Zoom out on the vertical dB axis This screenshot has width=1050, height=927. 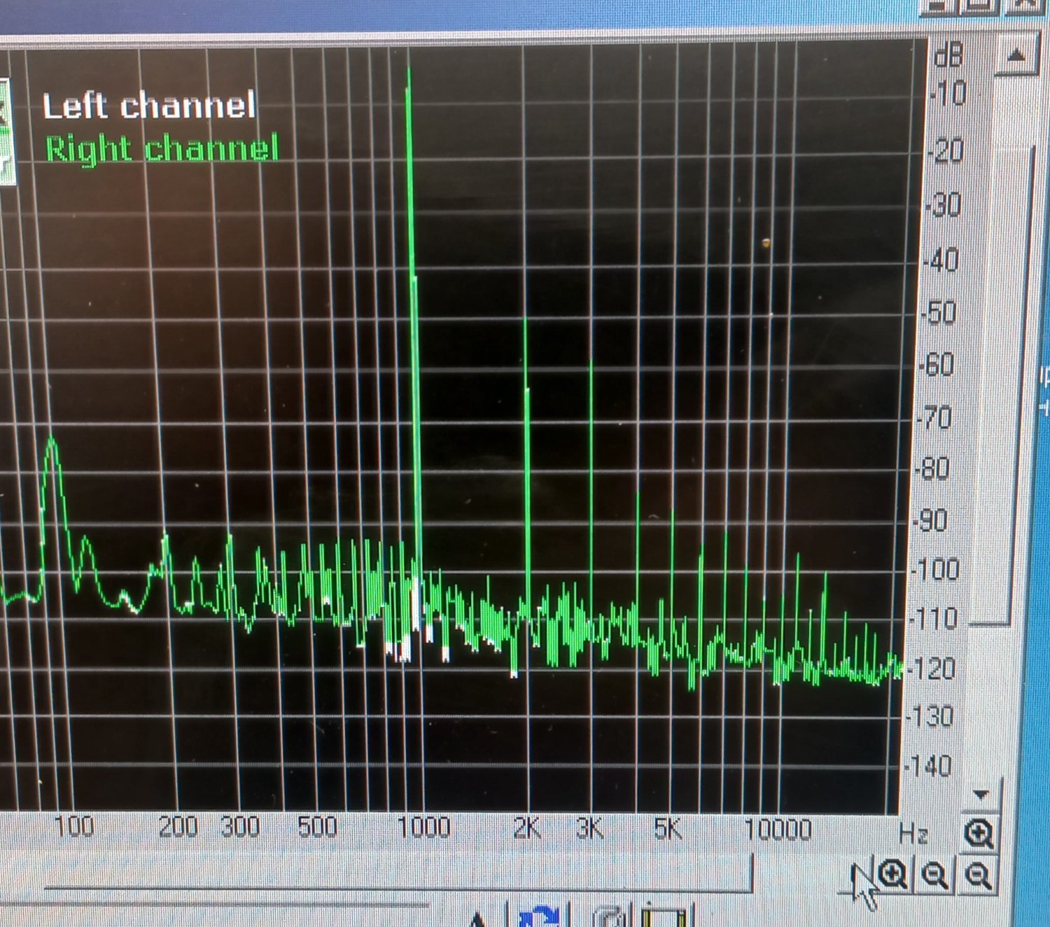978,875
